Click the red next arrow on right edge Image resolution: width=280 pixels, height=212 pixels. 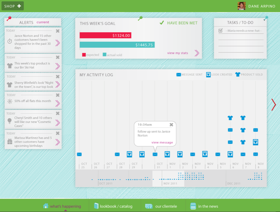click(x=274, y=105)
